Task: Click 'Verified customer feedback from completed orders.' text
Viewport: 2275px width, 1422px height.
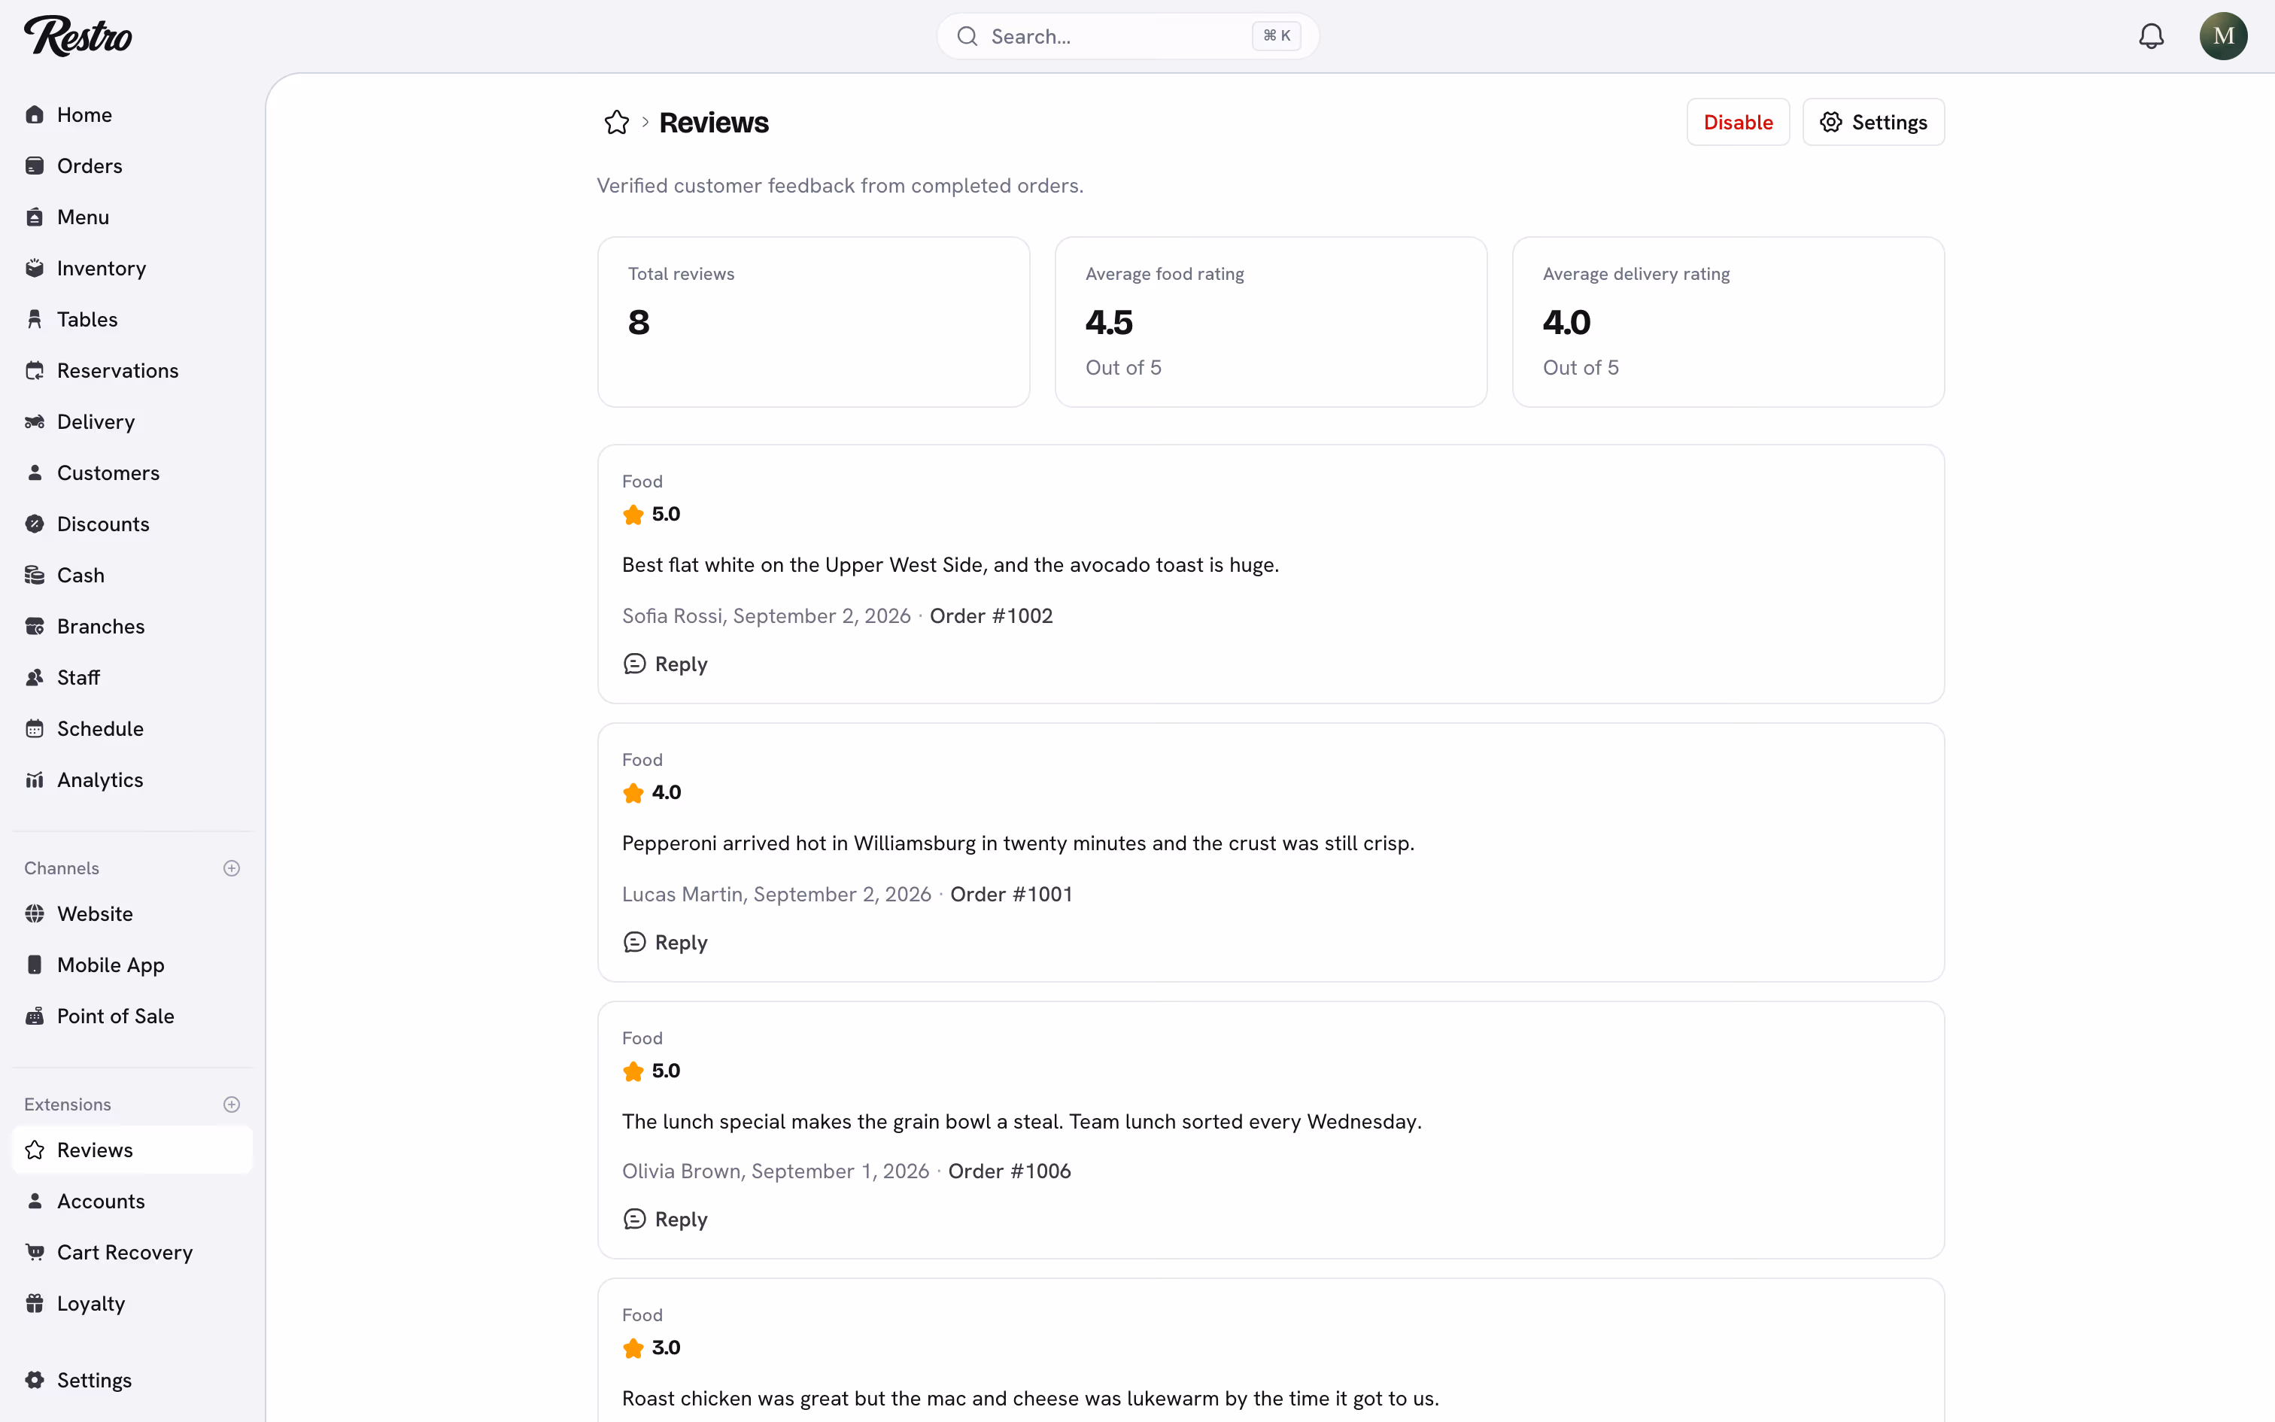Action: [840, 185]
